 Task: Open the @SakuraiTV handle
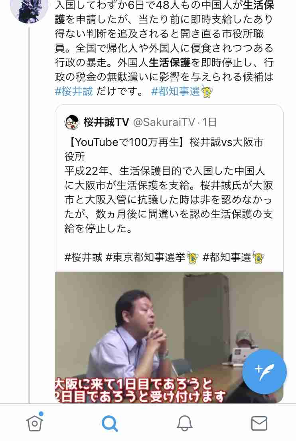coord(164,122)
